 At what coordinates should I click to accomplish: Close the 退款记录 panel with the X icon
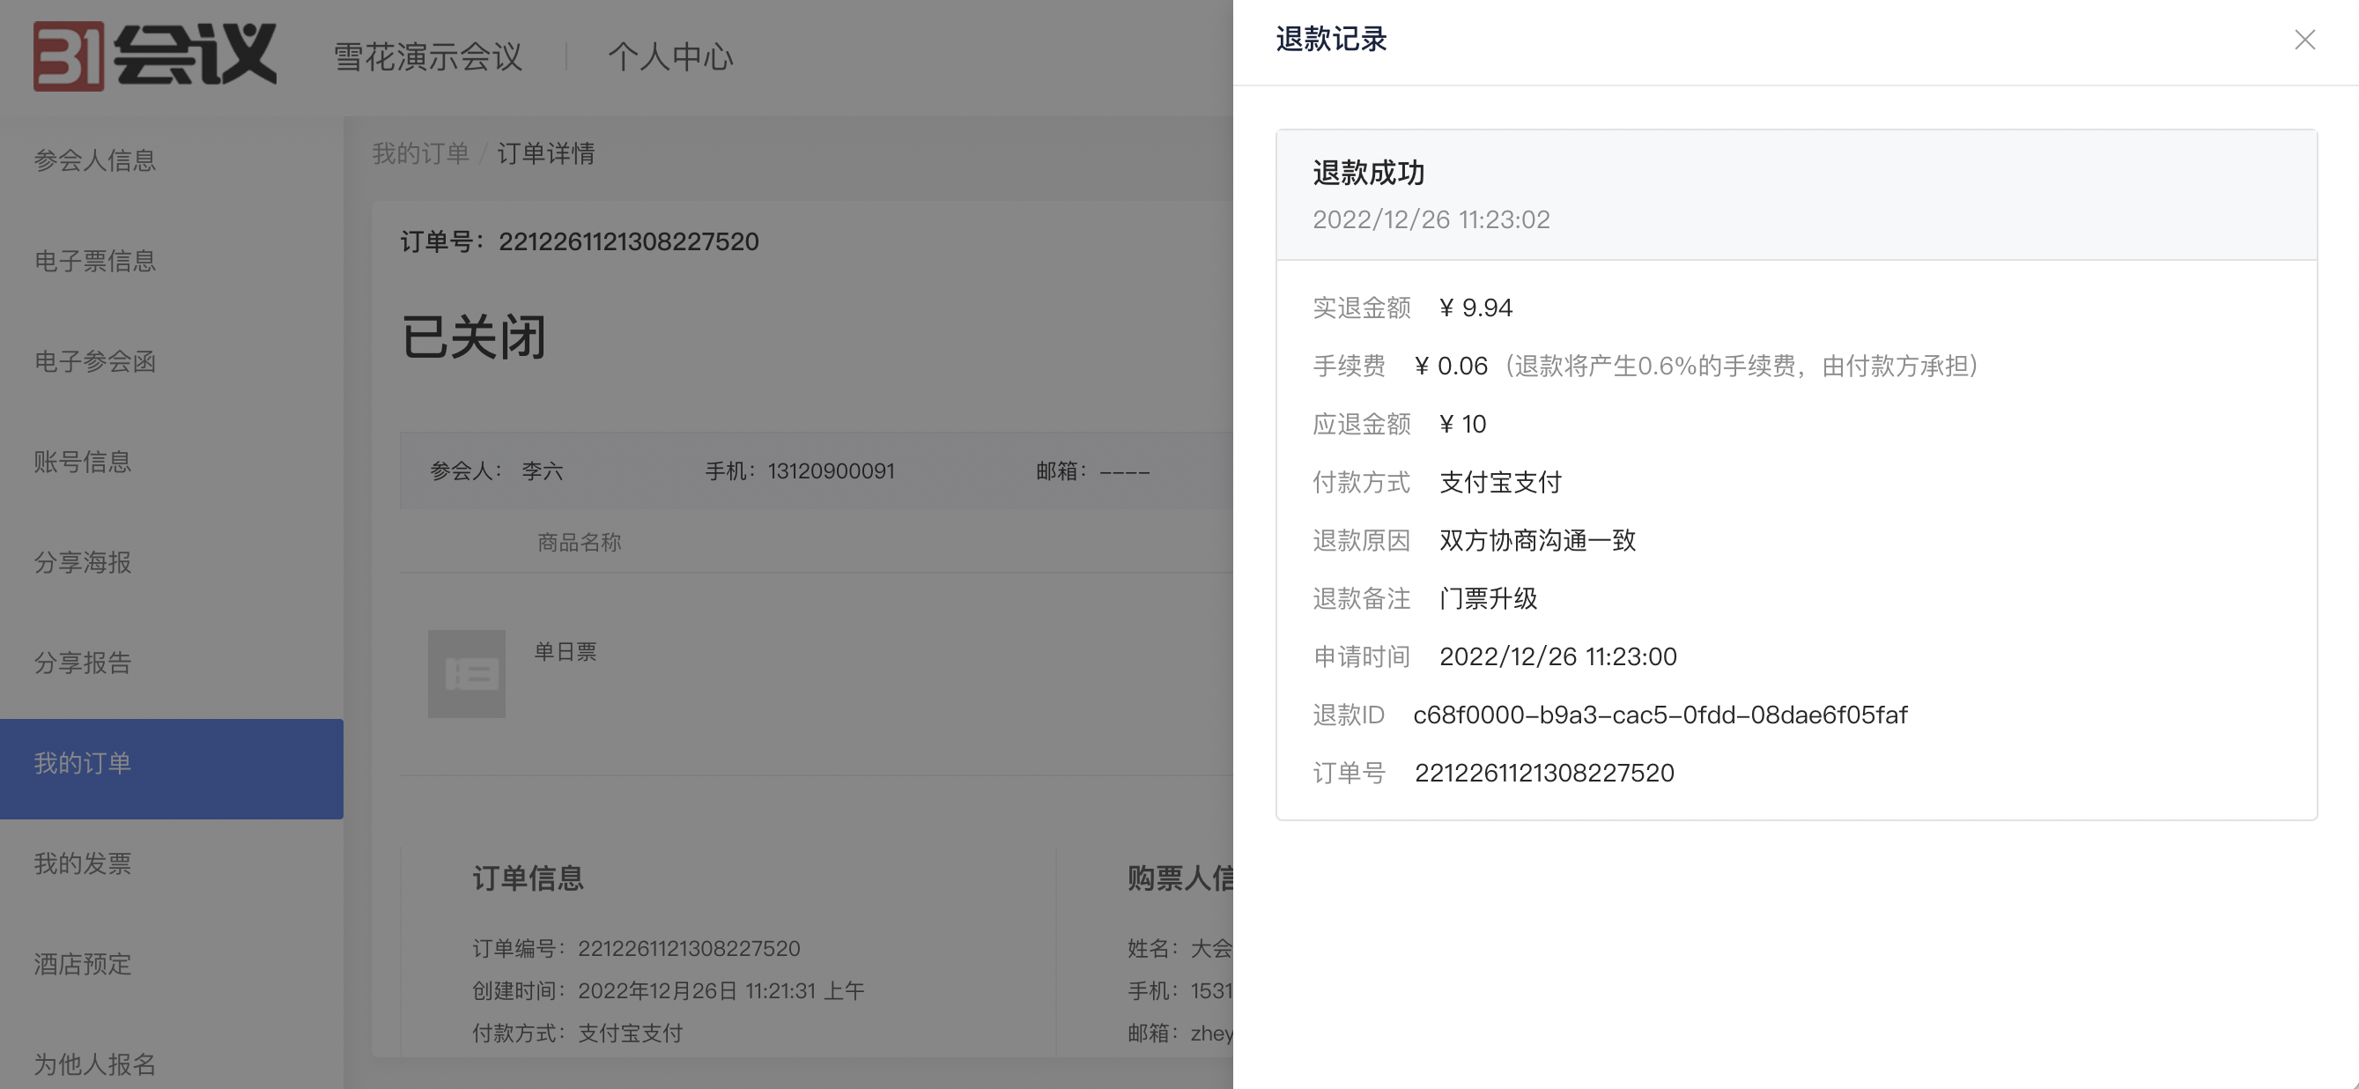click(x=2304, y=40)
